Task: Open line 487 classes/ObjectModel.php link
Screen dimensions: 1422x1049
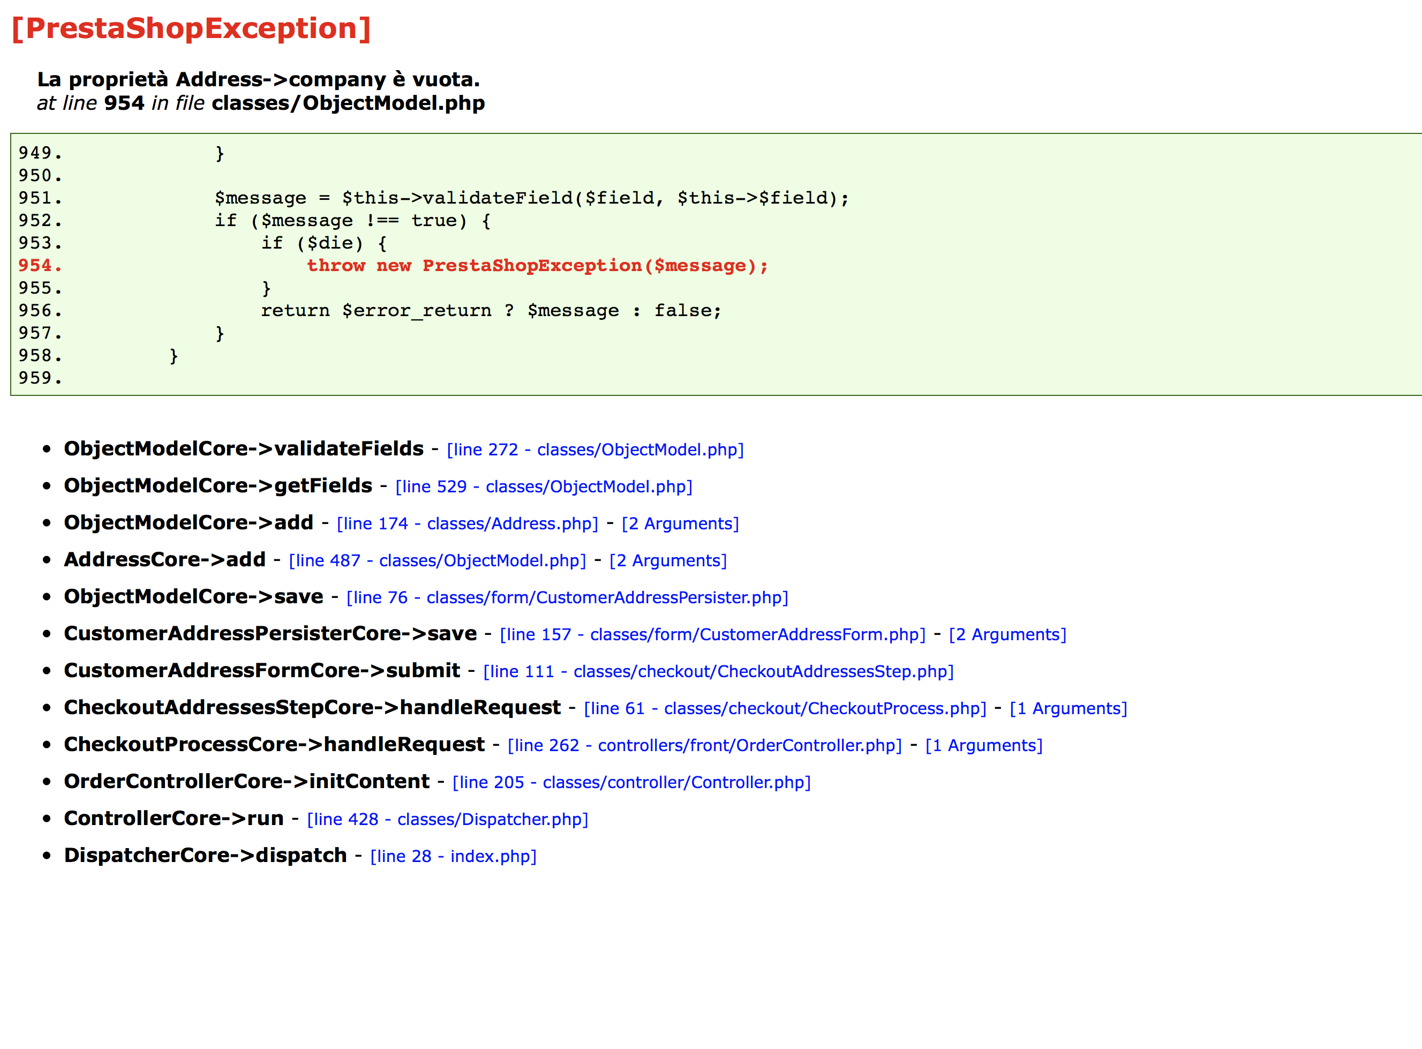Action: click(438, 560)
